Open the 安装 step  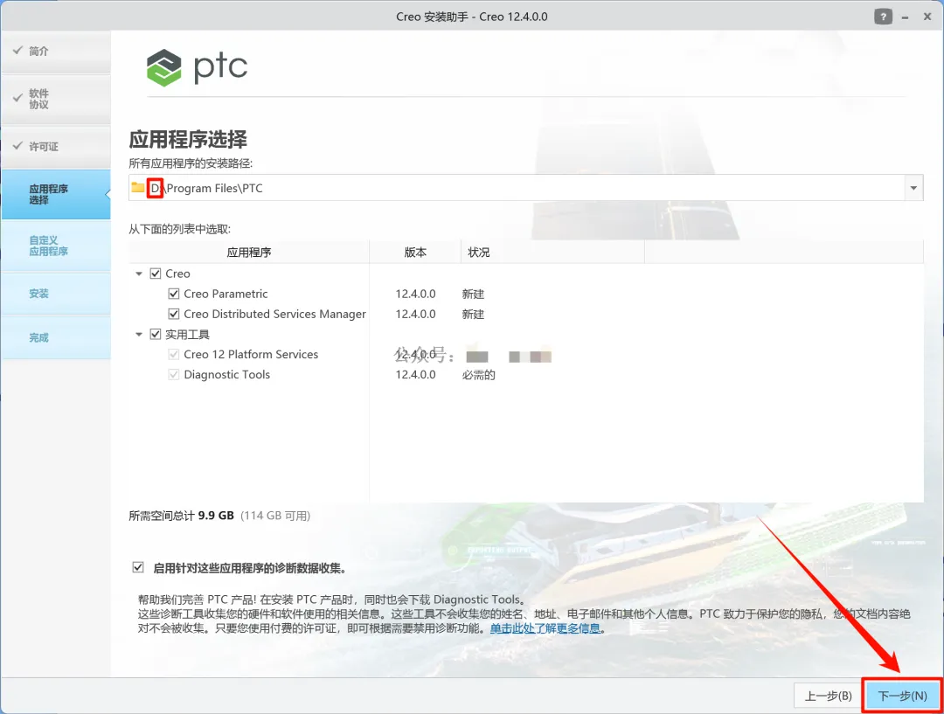pyautogui.click(x=56, y=293)
